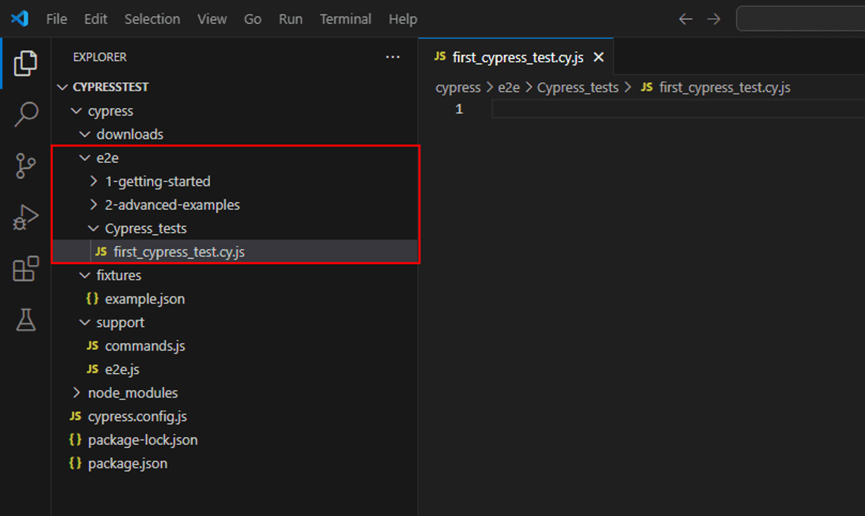
Task: Place cursor on editor line 1
Action: point(678,109)
